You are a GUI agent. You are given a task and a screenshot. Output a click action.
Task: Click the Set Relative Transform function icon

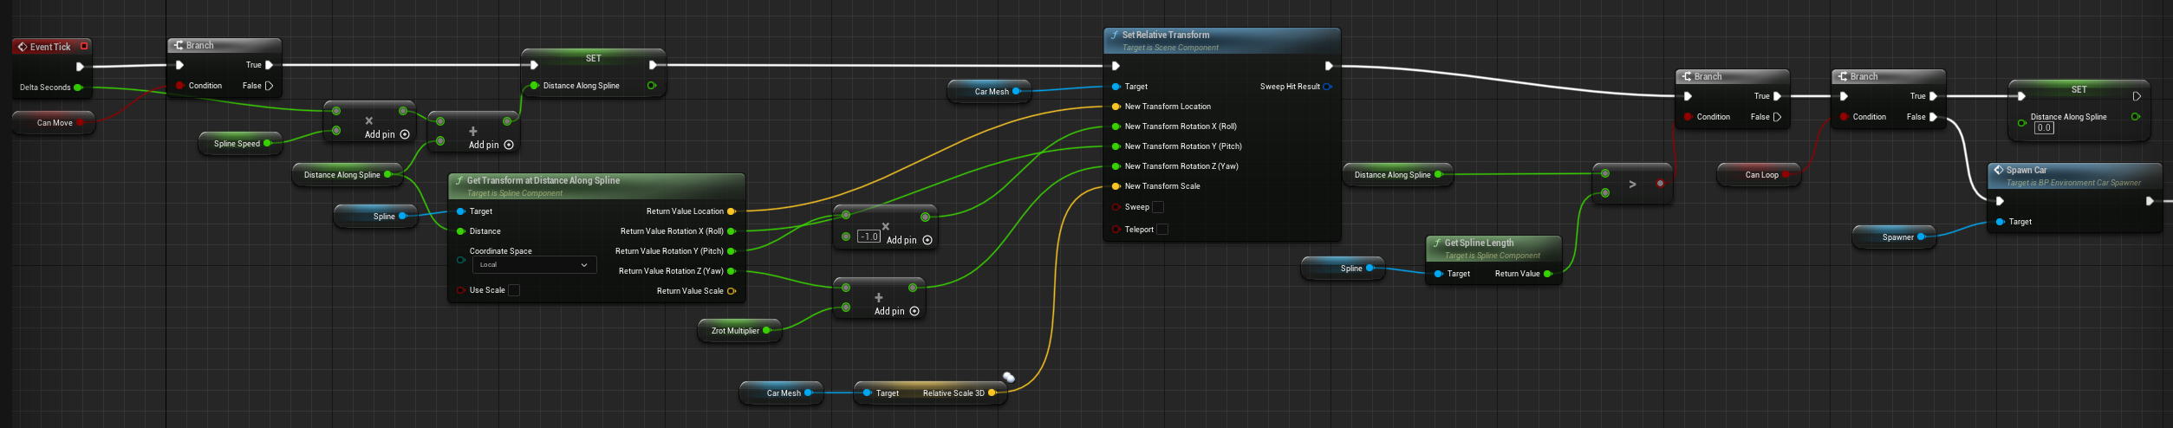(1115, 36)
